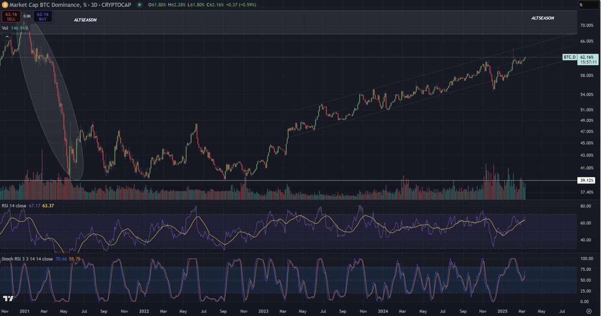
Task: Click the 70.00% level on price scale
Action: pyautogui.click(x=587, y=25)
